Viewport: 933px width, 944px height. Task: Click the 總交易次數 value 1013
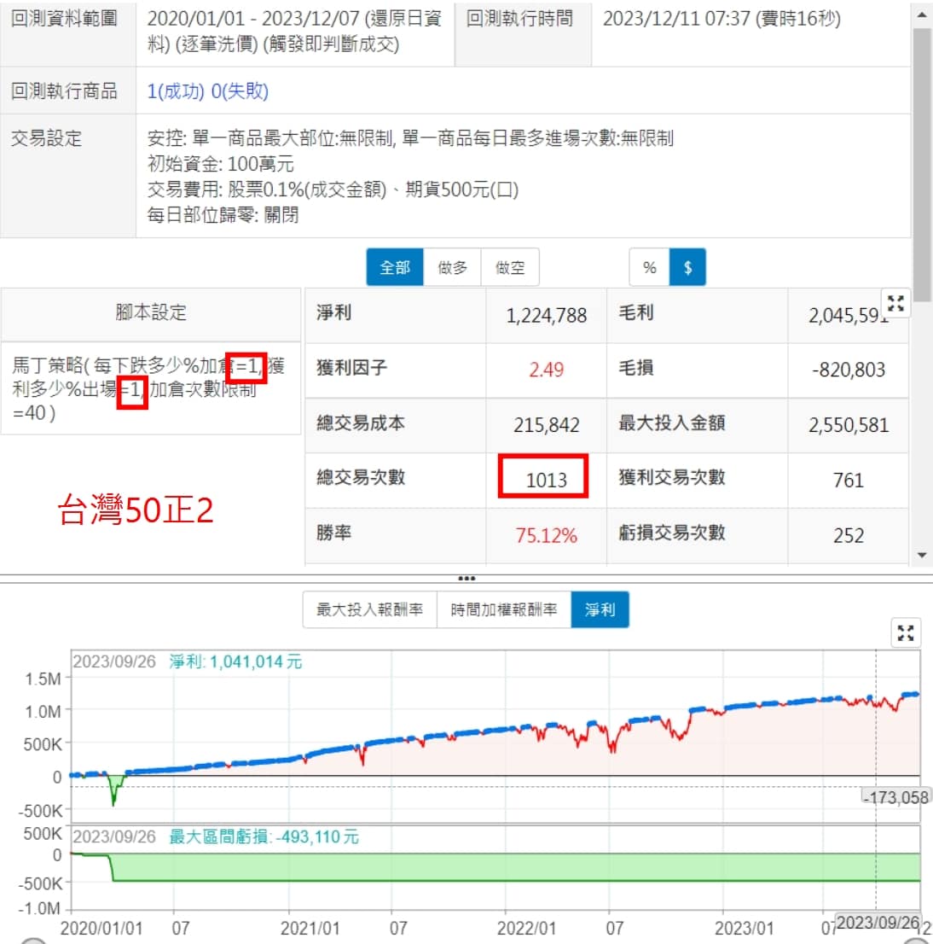point(545,479)
